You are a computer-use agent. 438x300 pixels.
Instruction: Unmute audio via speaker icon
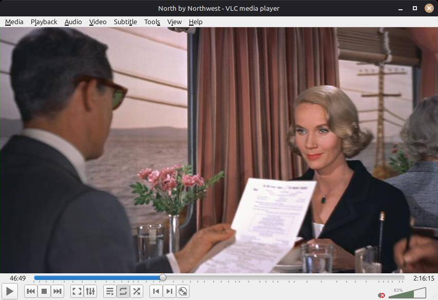382,295
